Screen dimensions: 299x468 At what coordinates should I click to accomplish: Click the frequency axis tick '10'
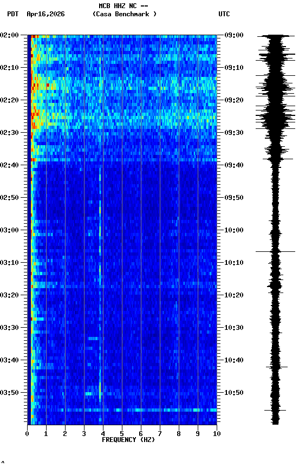[x=217, y=434]
